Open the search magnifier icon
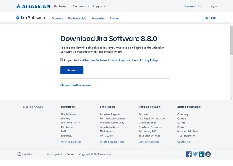This screenshot has width=233, height=166. click(x=200, y=6)
